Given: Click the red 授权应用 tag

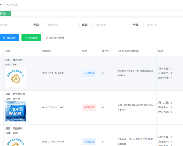Looking at the screenshot, I should pyautogui.click(x=89, y=107).
